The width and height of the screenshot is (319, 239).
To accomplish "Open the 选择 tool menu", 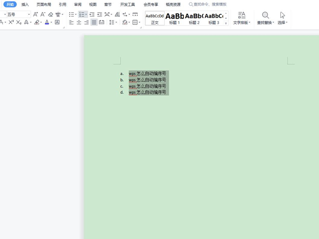I will pos(282,18).
